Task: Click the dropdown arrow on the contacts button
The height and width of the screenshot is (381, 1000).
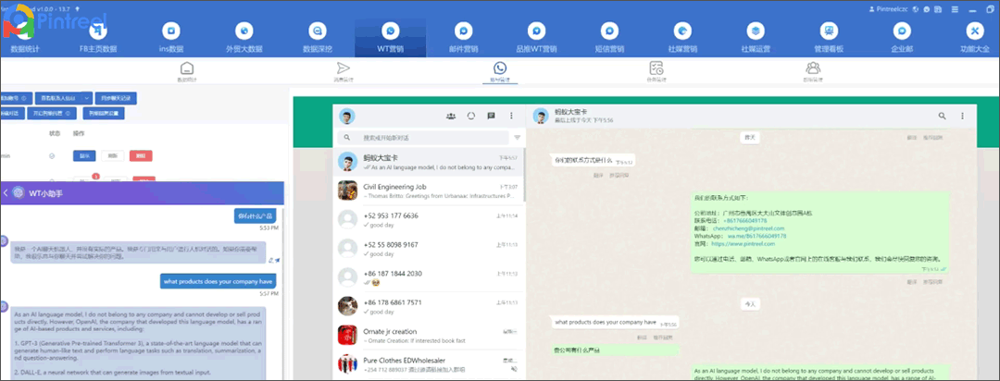Action: point(87,98)
